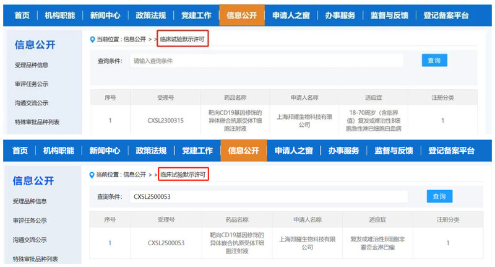This screenshot has width=495, height=267.
Task: Open 审评任务公示 in the lower sidebar
Action: [x=32, y=221]
